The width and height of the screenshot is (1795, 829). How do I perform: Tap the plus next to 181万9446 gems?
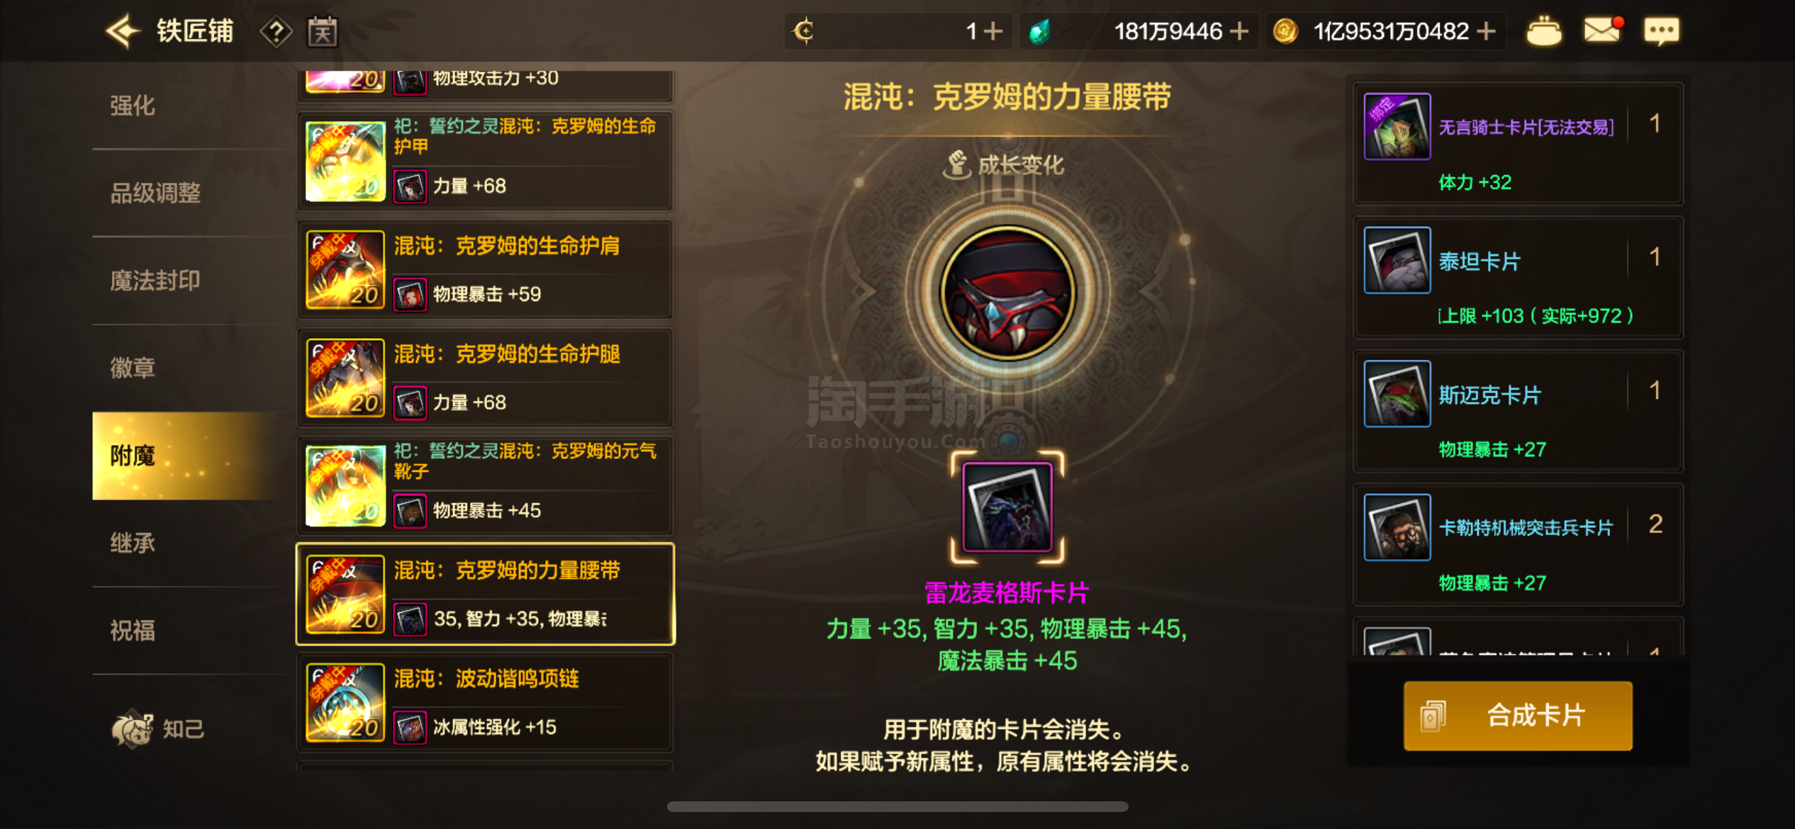(x=1238, y=31)
